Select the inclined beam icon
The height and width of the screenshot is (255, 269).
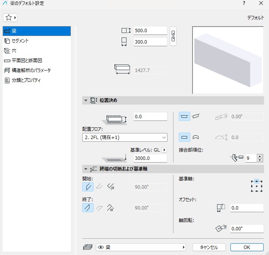195,116
